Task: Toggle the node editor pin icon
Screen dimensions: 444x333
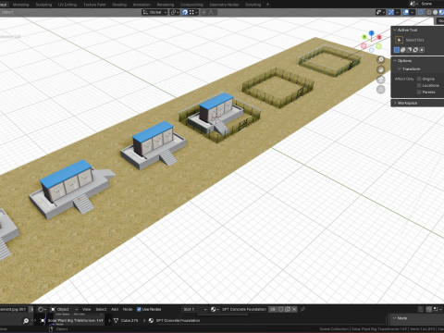Action: (x=302, y=309)
